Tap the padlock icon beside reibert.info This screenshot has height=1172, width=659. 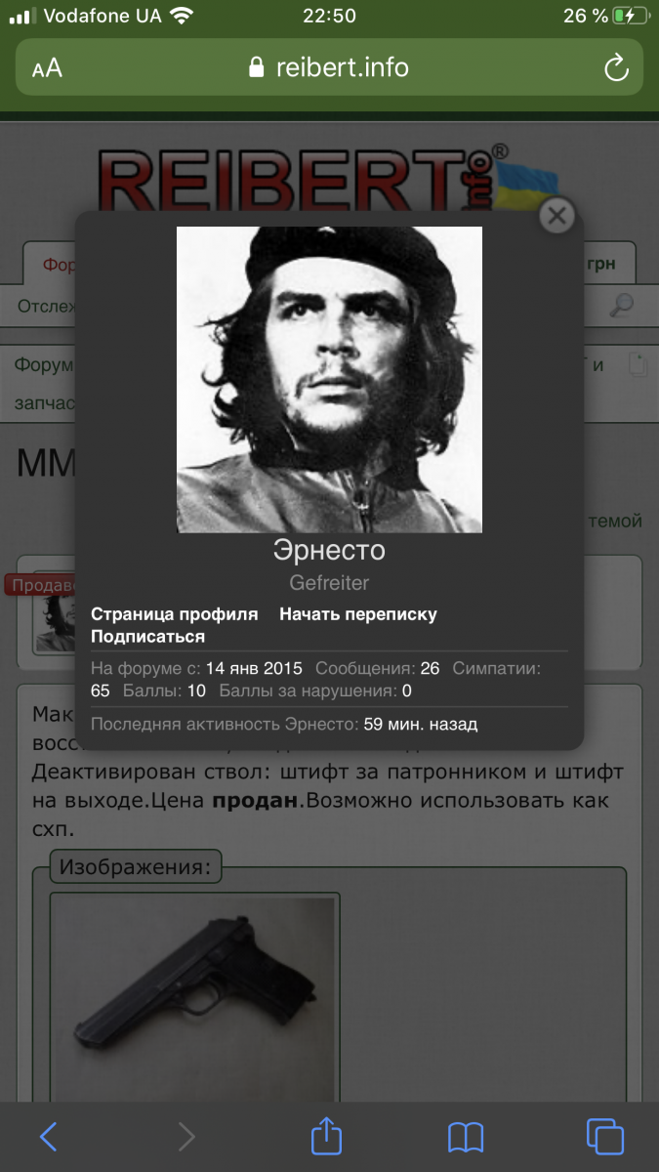click(257, 67)
